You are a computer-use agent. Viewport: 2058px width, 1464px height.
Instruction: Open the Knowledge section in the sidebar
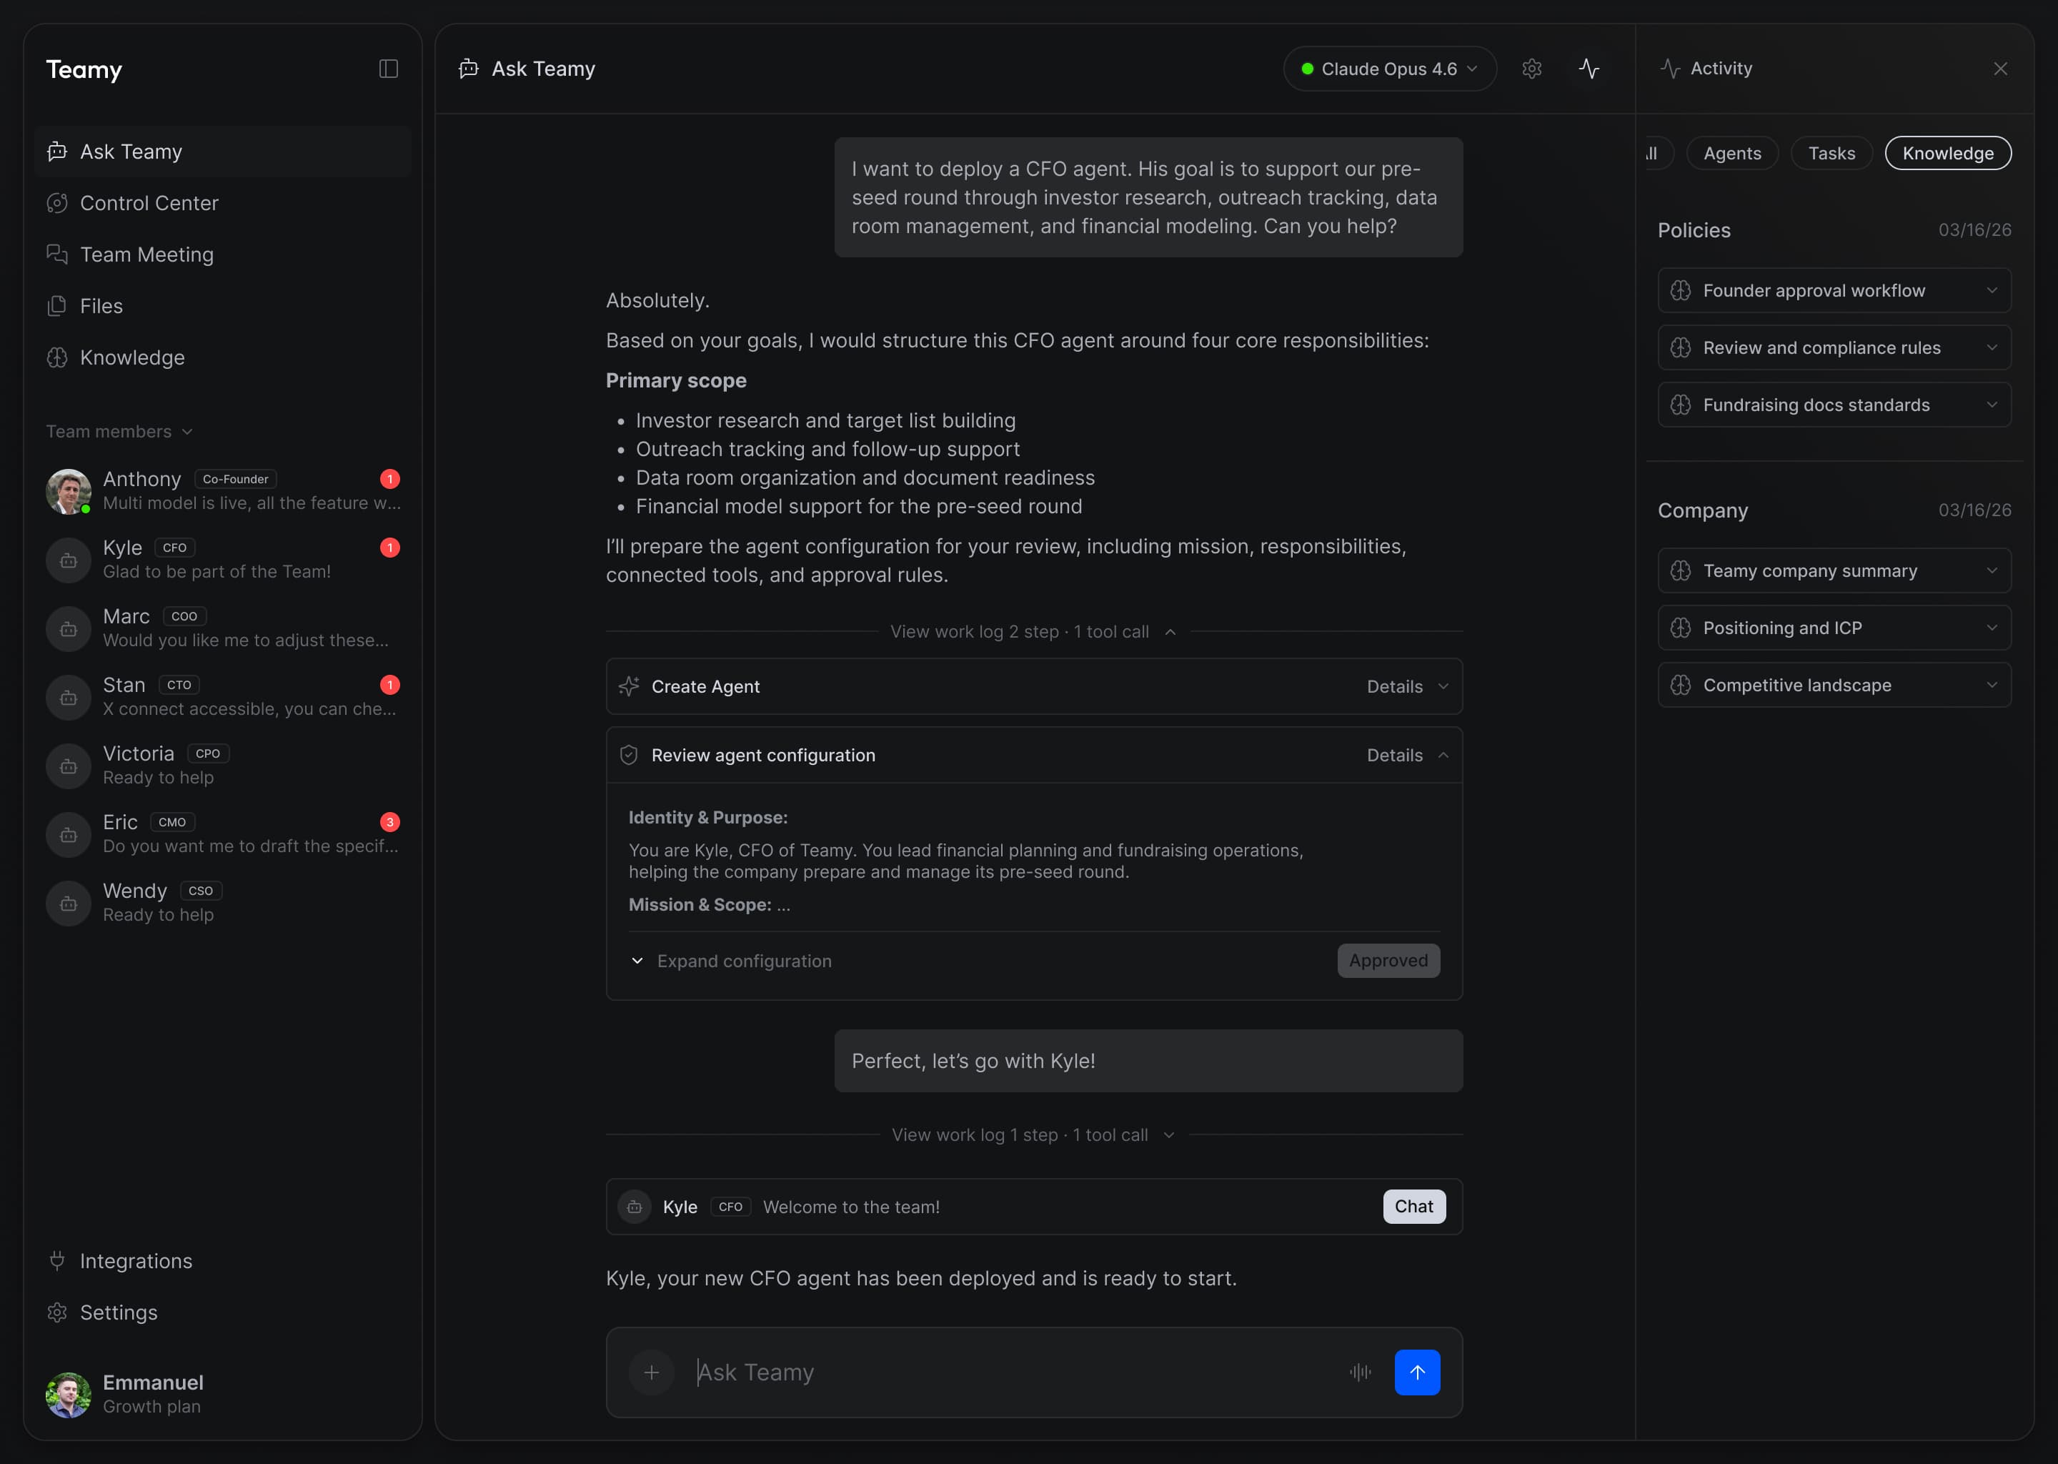click(x=131, y=357)
